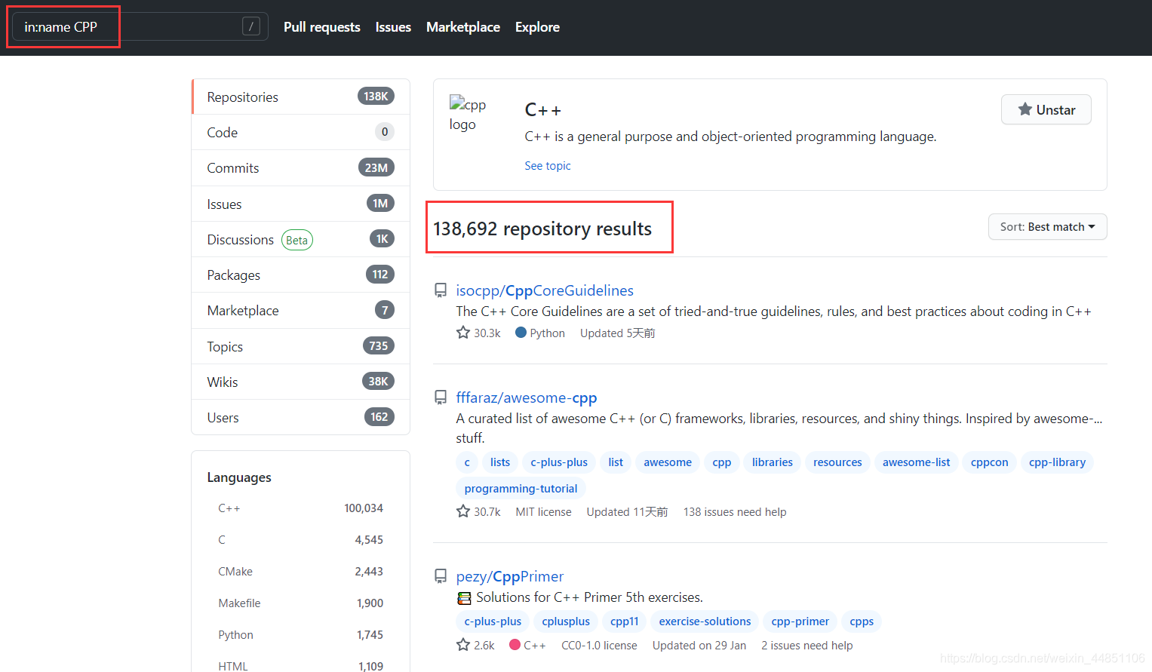Filter by C language
The height and width of the screenshot is (672, 1152).
301,540
